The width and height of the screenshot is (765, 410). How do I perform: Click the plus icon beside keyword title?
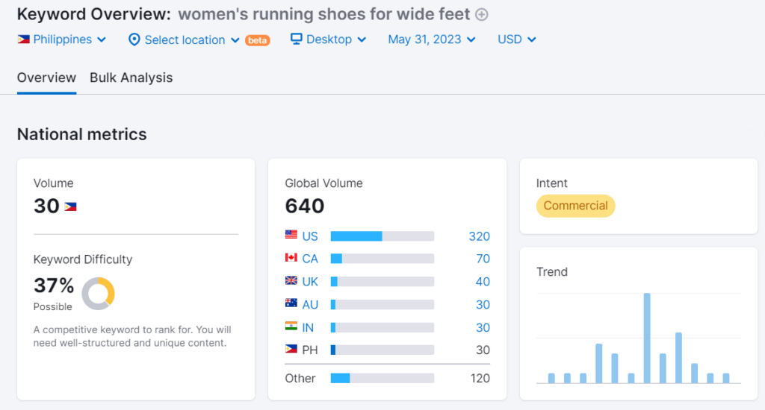tap(482, 14)
